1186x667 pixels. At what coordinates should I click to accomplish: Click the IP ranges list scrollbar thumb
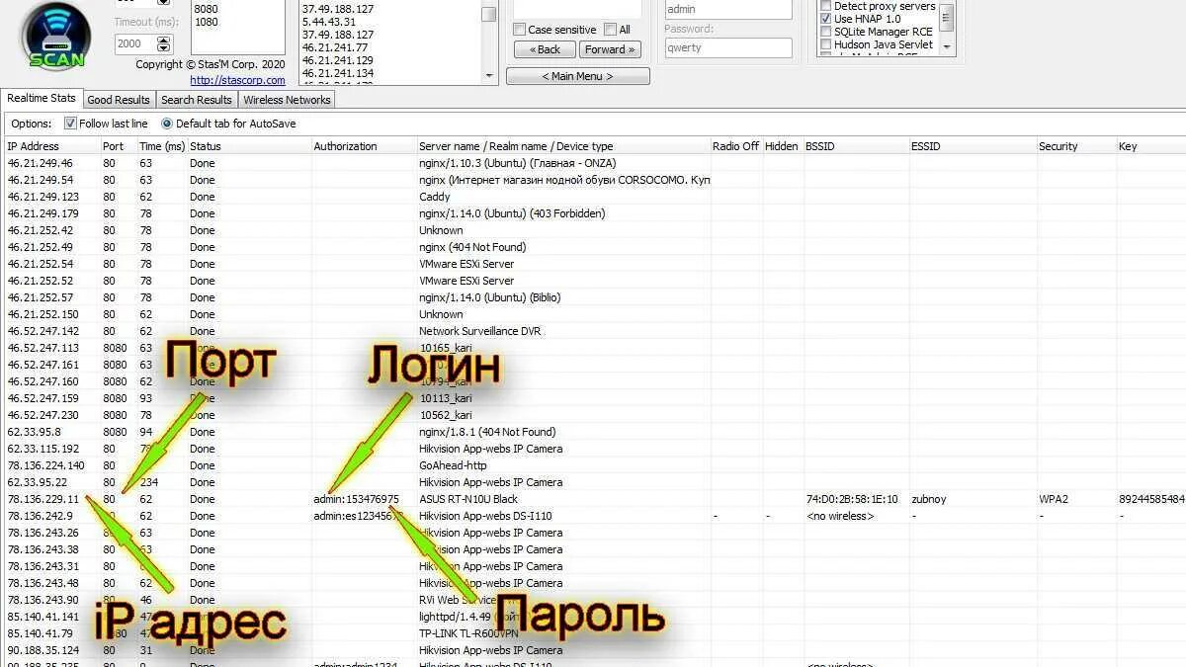tap(489, 13)
